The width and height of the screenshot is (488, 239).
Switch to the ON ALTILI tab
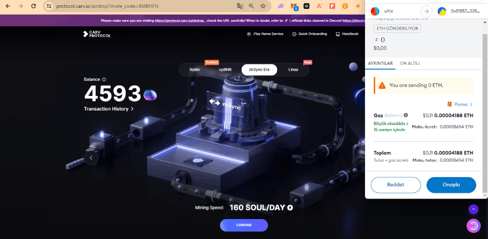[x=410, y=63]
